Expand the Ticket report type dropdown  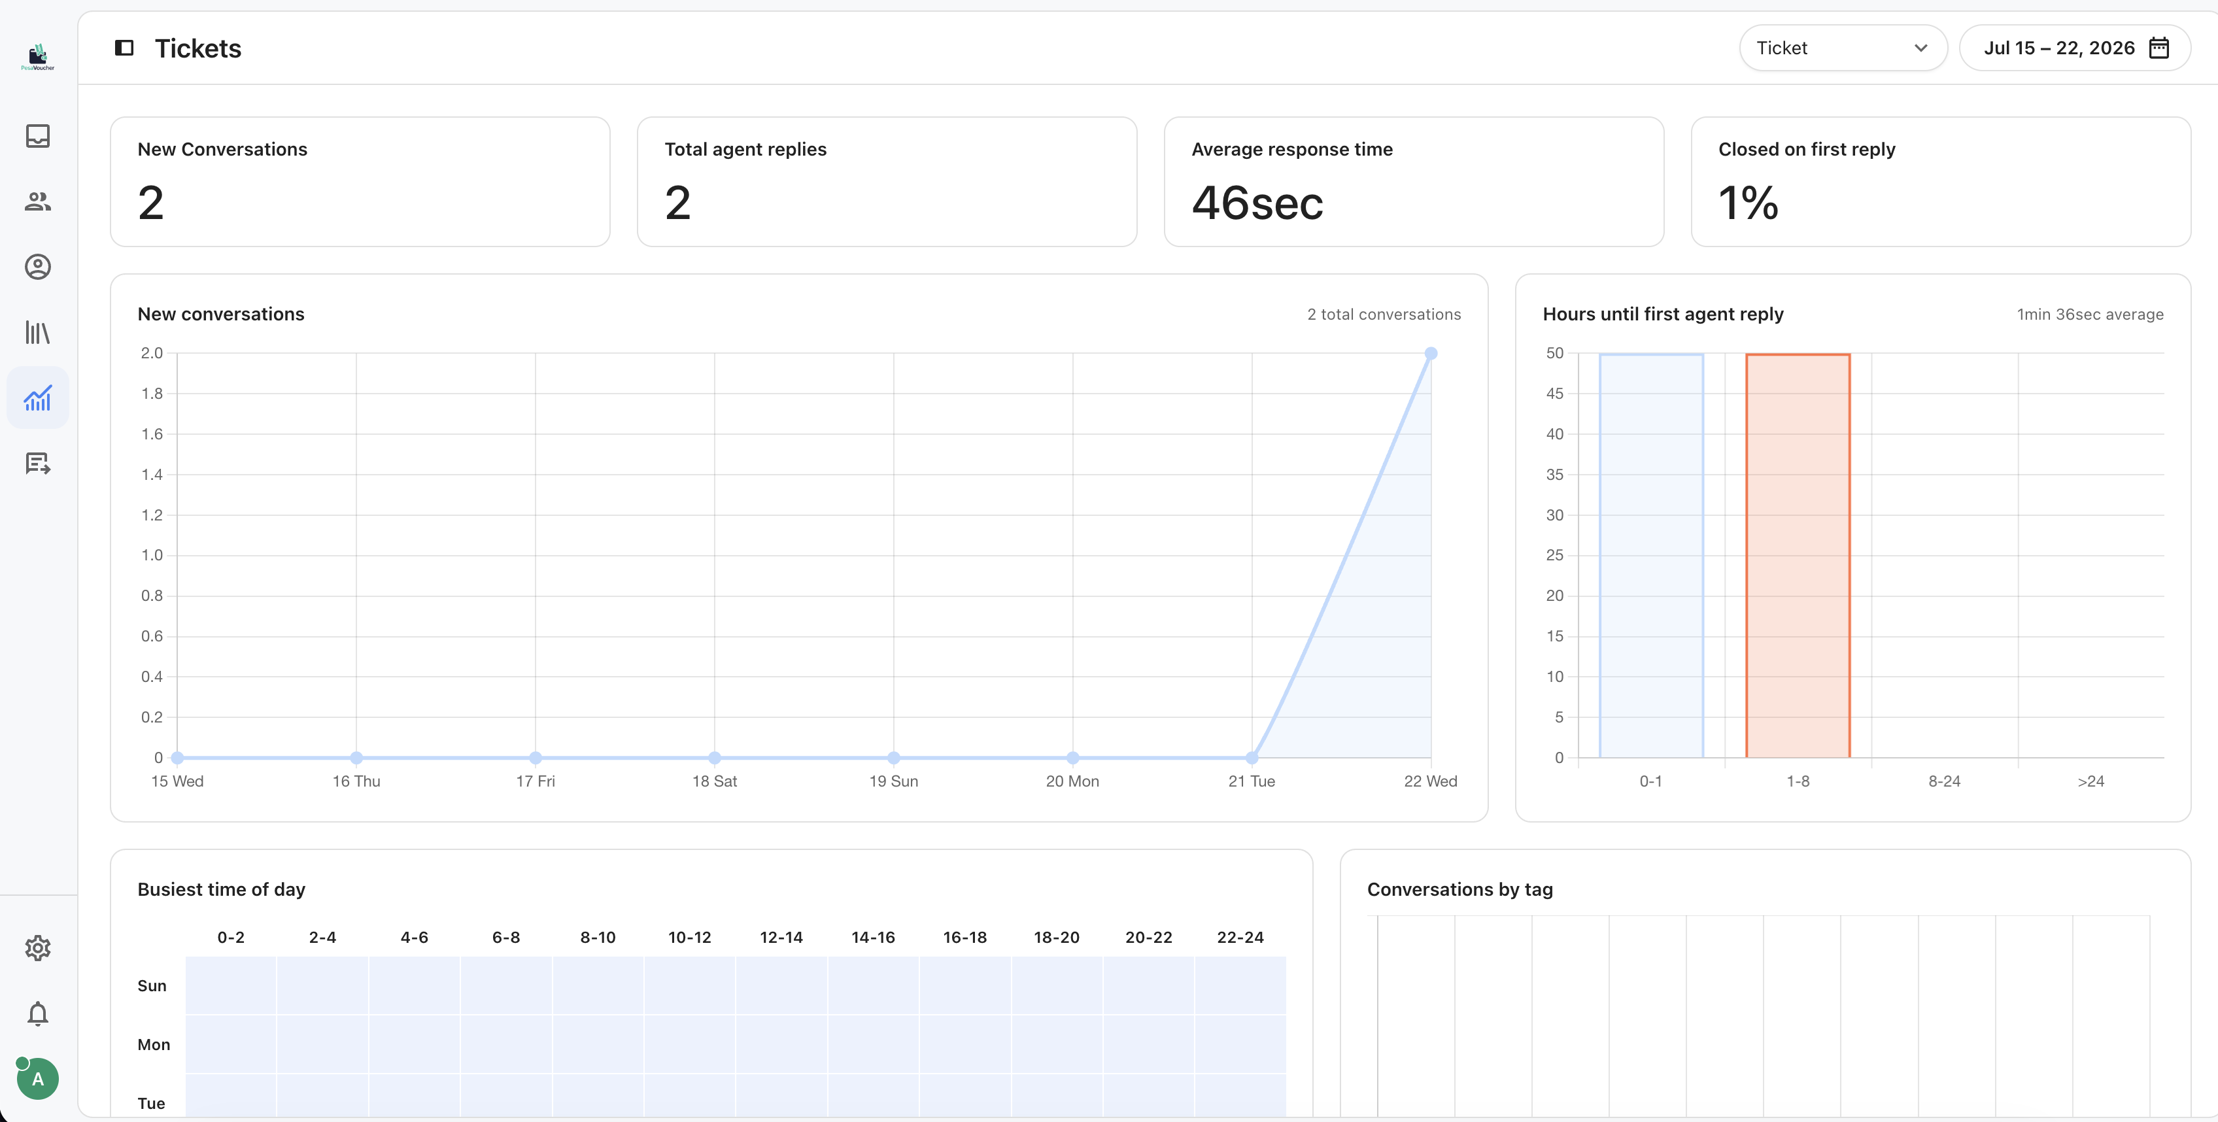[x=1843, y=48]
